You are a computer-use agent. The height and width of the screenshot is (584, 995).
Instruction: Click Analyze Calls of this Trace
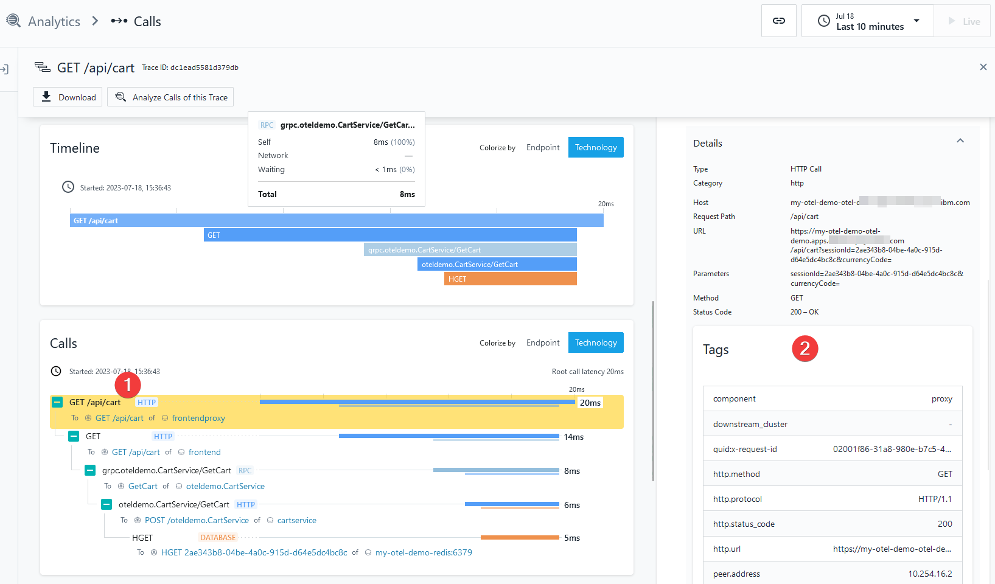click(170, 97)
